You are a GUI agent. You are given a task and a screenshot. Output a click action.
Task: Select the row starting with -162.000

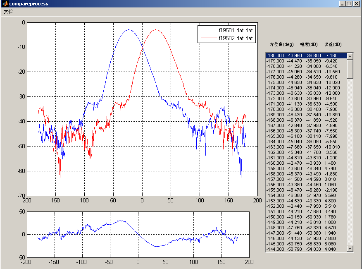coord(306,152)
